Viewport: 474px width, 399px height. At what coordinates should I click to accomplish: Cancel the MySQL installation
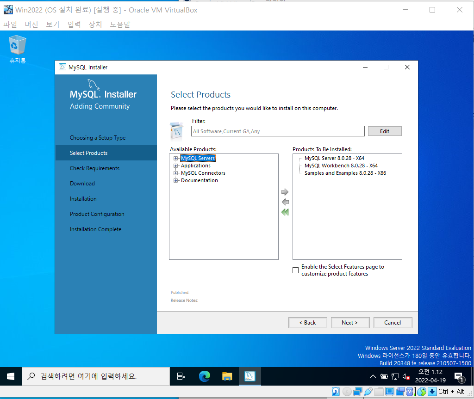pos(393,323)
